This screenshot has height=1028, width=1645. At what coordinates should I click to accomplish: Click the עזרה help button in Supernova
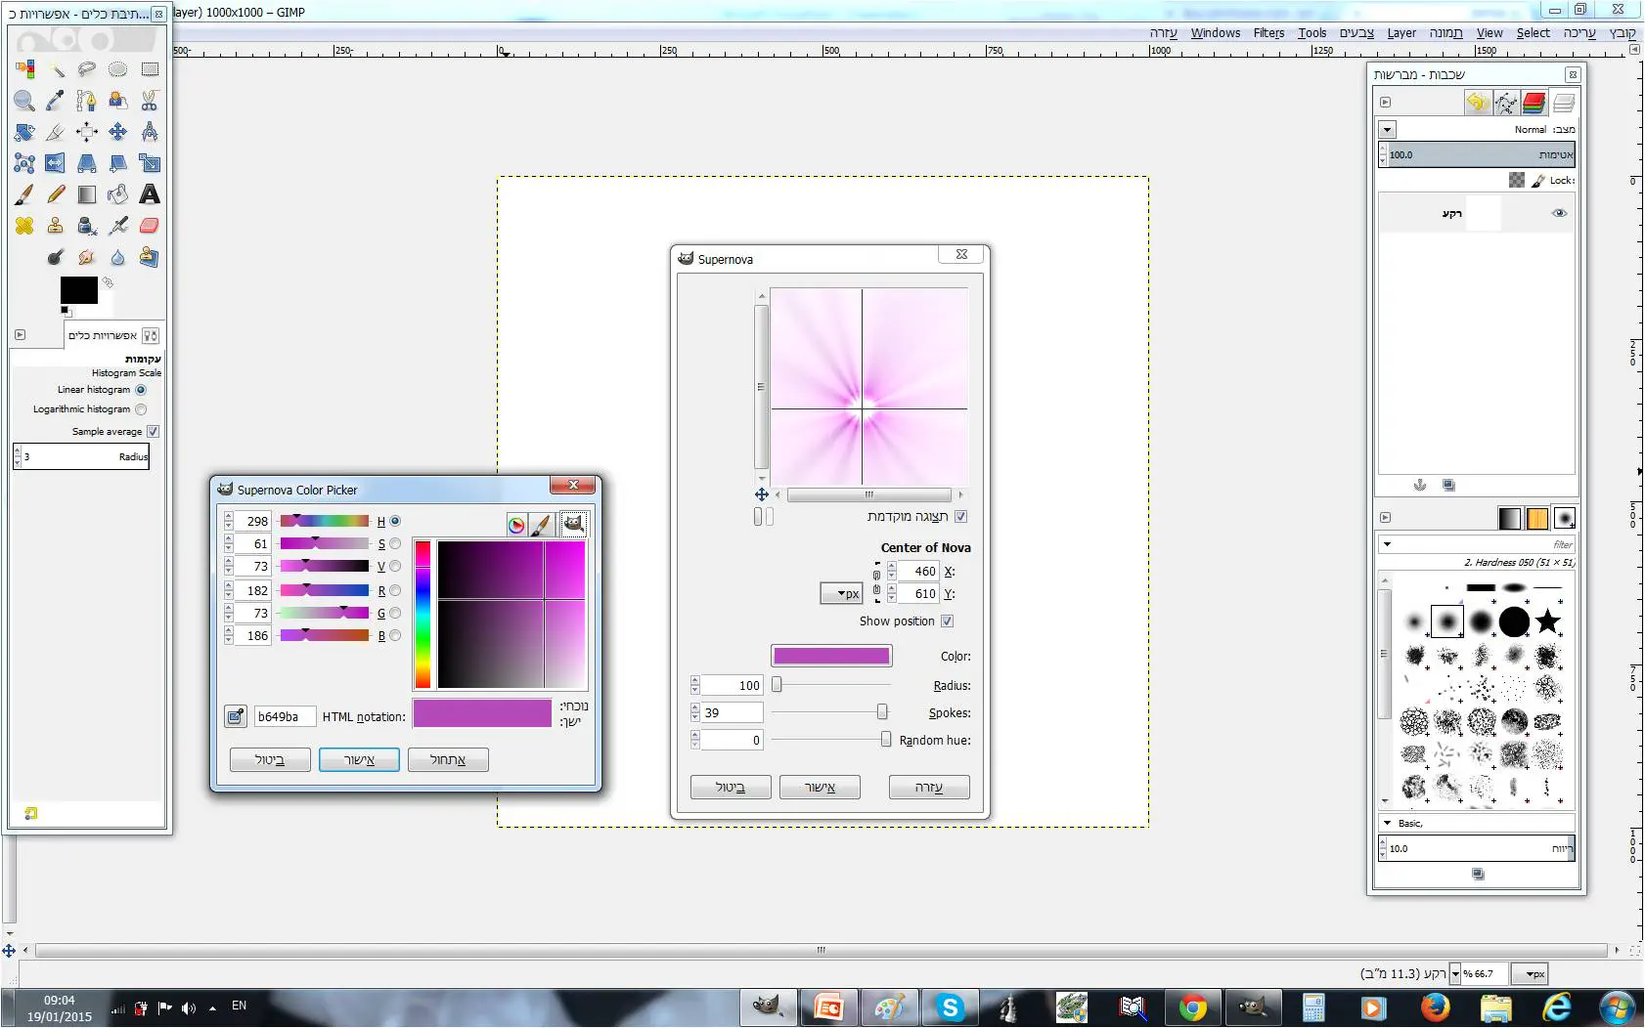(929, 787)
